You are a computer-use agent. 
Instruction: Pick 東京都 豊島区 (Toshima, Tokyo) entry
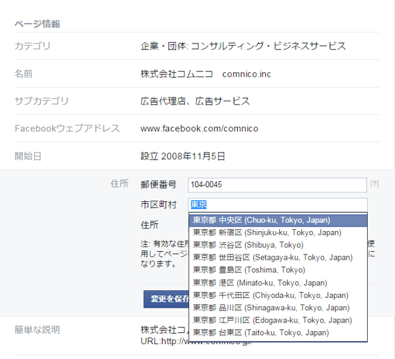(x=278, y=270)
